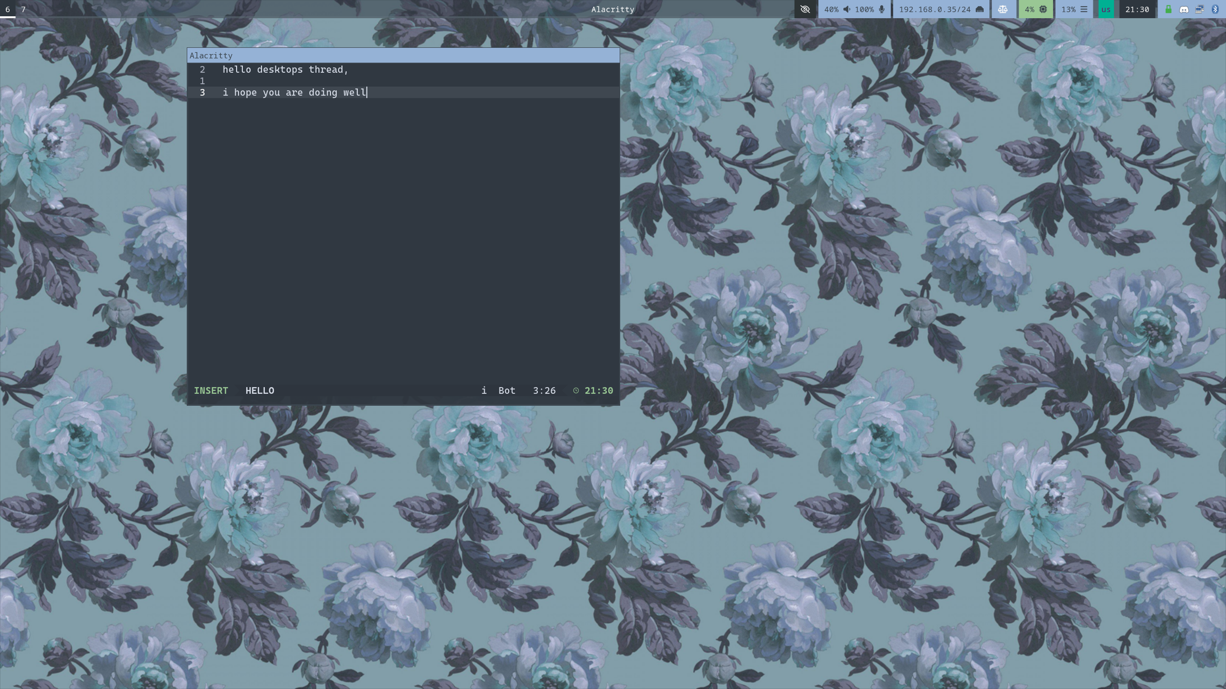This screenshot has width=1226, height=689.
Task: Switch to workspace 6
Action: [8, 9]
